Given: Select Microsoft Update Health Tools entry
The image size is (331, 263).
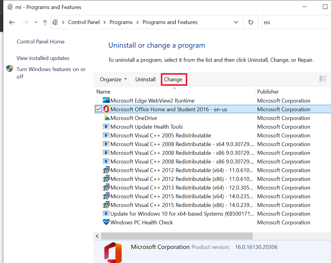Looking at the screenshot, I should (x=146, y=127).
